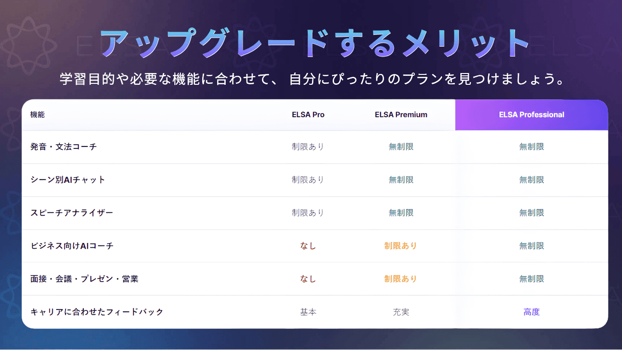Click ELSA Pro's 制限あり for 発音・文法コーチ
The image size is (622, 350).
pos(308,147)
